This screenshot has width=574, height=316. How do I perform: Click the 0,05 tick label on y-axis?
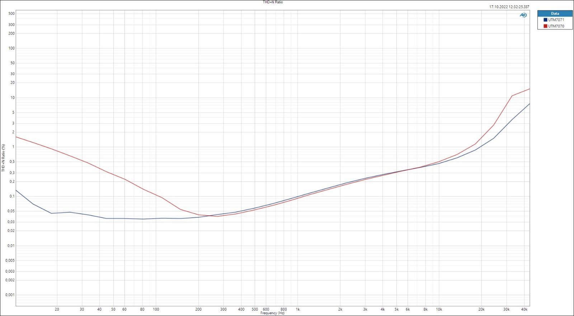[x=11, y=211]
